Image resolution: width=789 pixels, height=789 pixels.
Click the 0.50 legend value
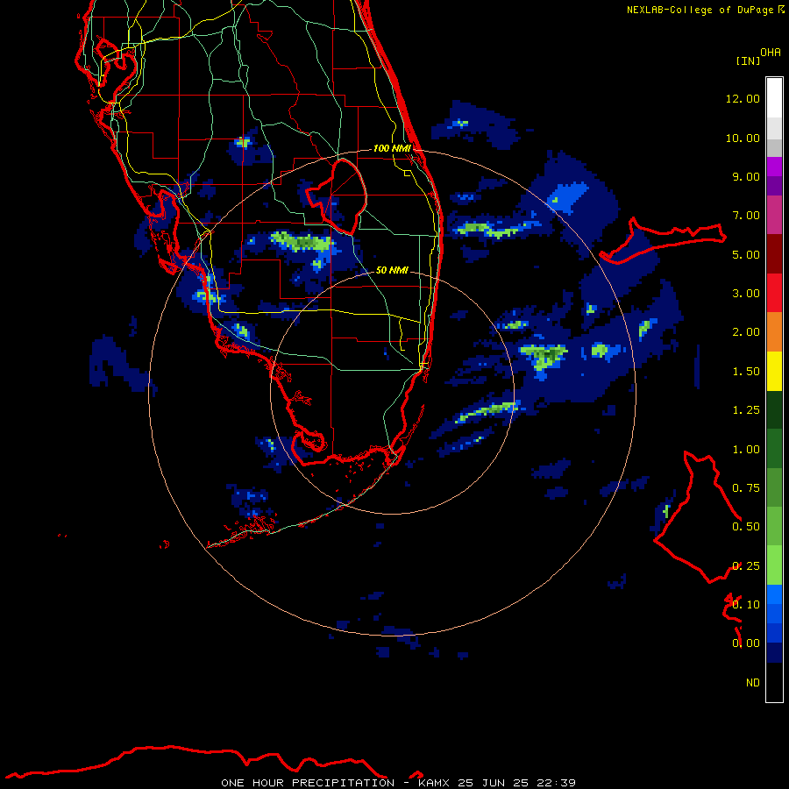pyautogui.click(x=746, y=527)
